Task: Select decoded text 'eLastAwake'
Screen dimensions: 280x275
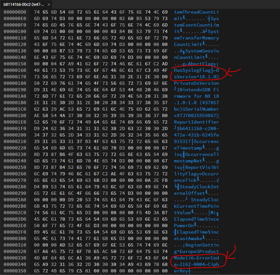Action: (x=188, y=238)
